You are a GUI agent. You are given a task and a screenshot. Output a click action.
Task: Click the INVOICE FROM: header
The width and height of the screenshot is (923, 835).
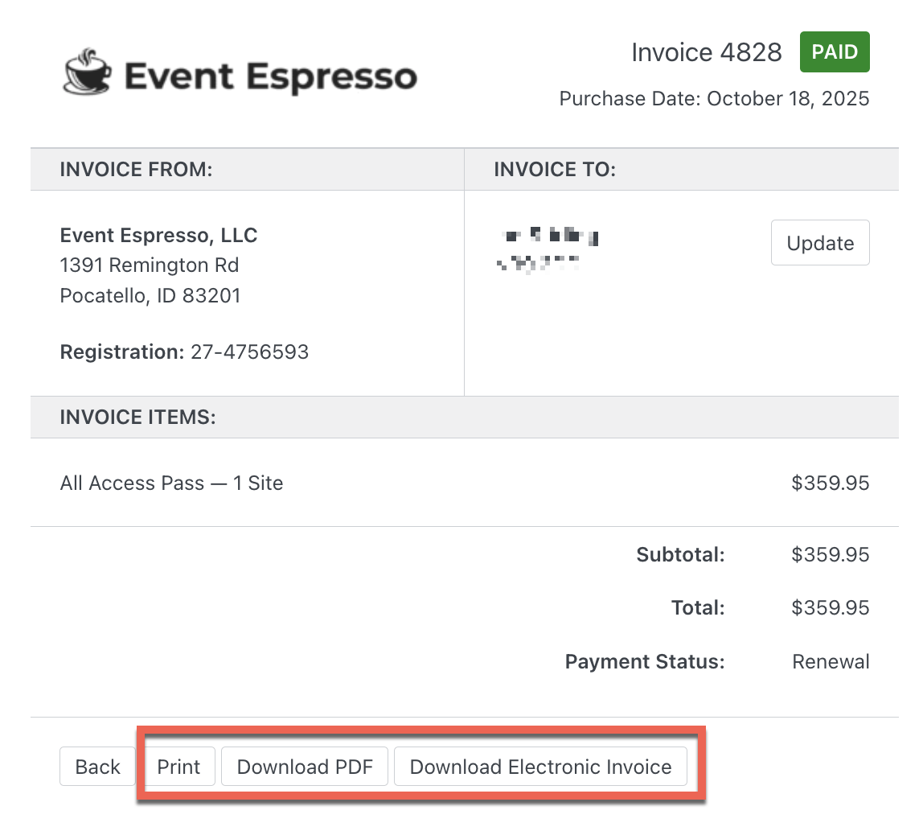(x=136, y=170)
